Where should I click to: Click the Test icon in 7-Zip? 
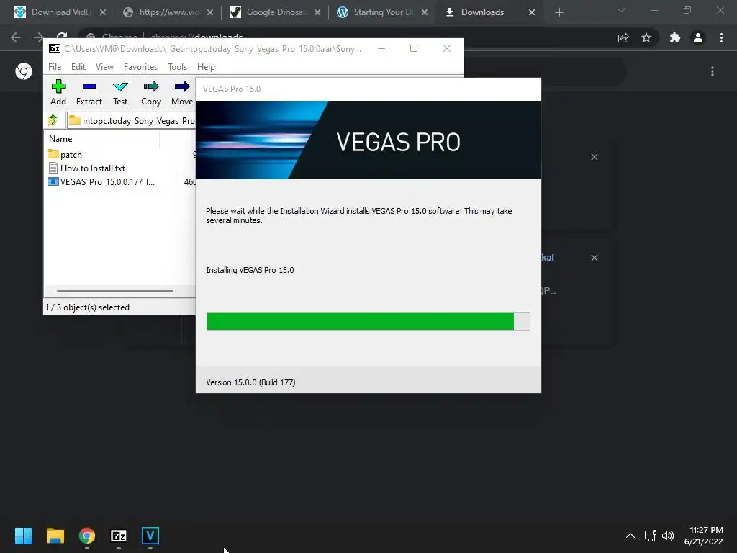point(120,86)
